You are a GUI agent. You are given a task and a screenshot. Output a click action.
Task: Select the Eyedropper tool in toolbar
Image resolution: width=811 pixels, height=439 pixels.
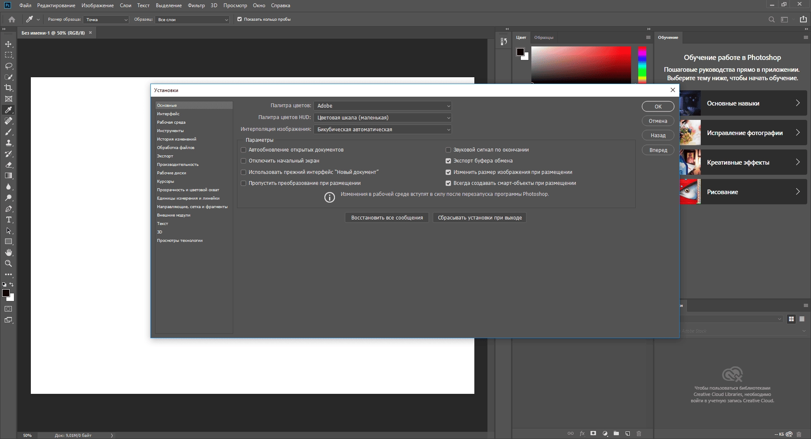tap(8, 110)
